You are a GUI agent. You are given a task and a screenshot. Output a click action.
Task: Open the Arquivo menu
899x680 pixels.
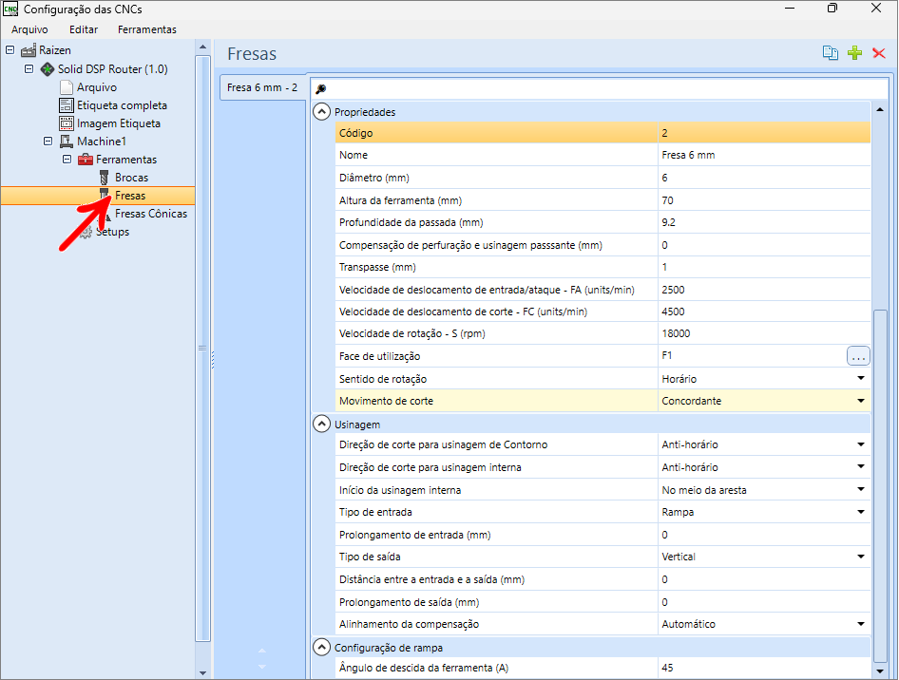[x=29, y=29]
